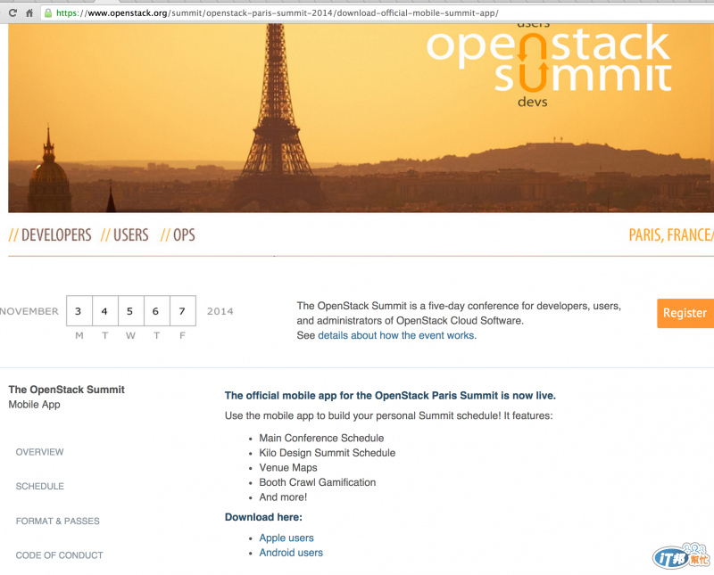Click the green padlock security icon

tap(48, 12)
